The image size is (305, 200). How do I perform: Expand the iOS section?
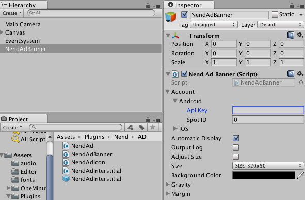(175, 128)
